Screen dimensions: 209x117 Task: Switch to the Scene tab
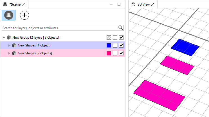(x=15, y=4)
